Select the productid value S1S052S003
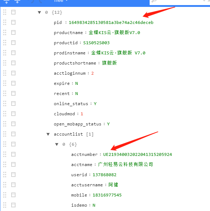This screenshot has width=210, height=211. [x=97, y=43]
